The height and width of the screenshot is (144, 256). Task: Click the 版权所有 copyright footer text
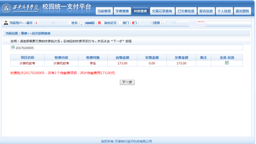(x=127, y=141)
